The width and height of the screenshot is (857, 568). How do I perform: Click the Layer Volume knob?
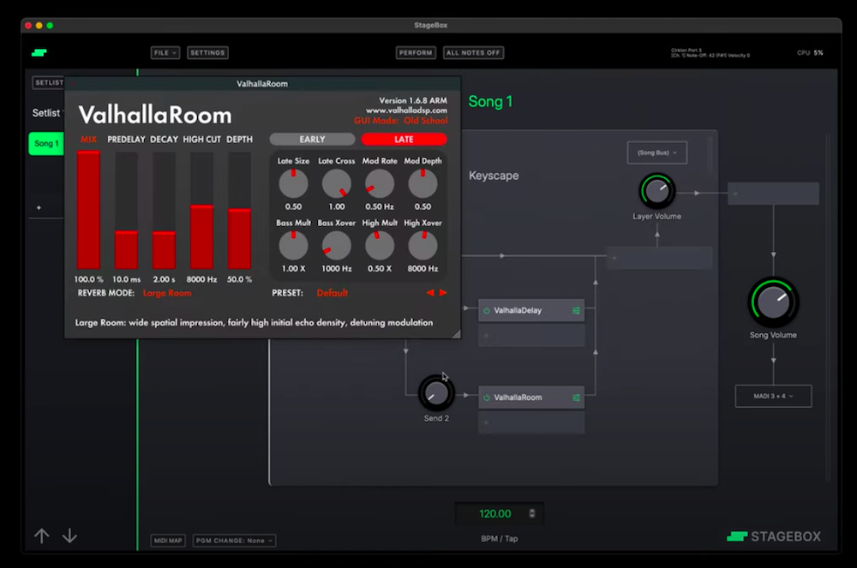[x=657, y=191]
